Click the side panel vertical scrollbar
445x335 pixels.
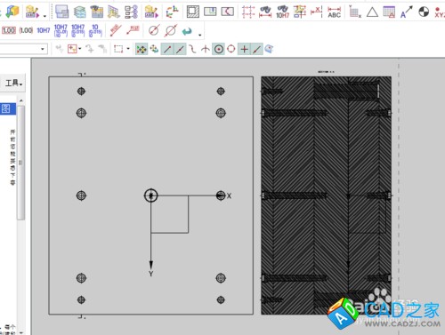20,163
